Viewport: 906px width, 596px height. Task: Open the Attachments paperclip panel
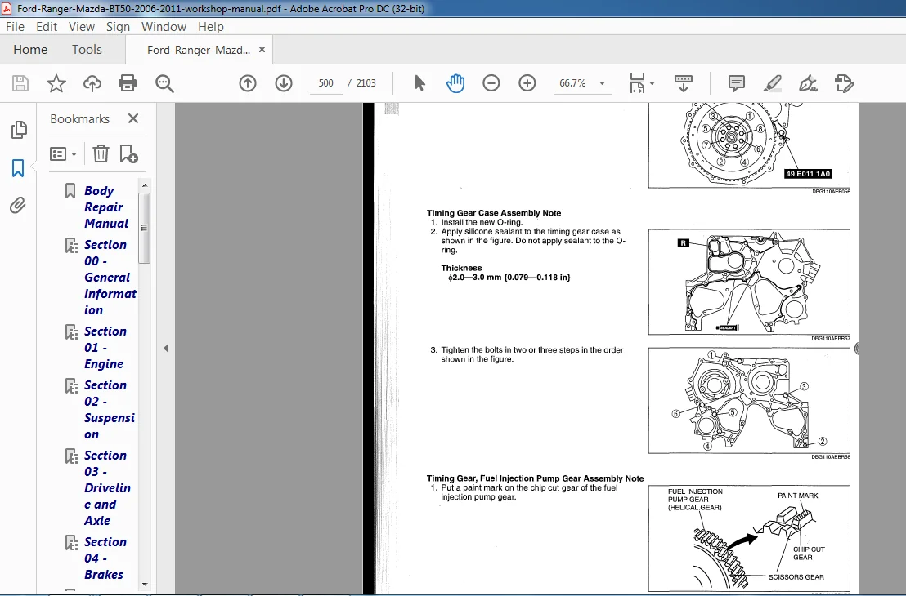(x=18, y=206)
